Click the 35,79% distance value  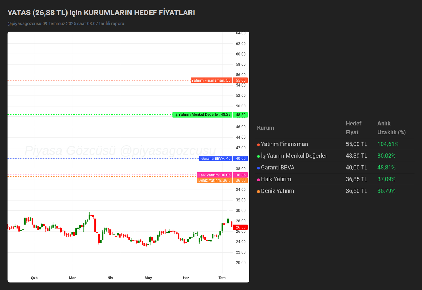click(x=386, y=191)
